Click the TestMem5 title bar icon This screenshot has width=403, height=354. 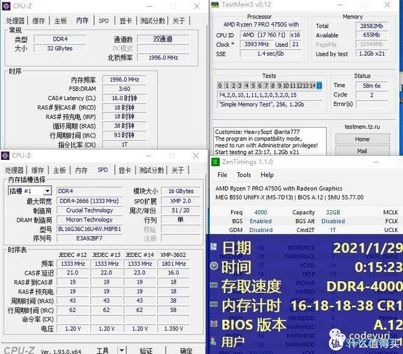215,5
